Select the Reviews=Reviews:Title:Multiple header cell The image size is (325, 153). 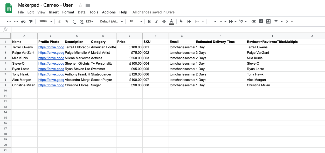click(272, 42)
